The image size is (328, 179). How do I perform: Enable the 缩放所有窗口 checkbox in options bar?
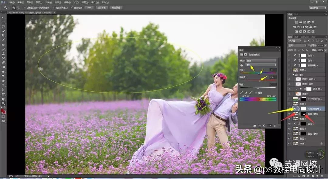click(x=54, y=8)
